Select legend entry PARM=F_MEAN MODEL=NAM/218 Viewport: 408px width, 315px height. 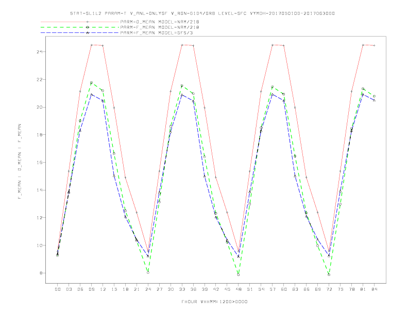coord(160,27)
